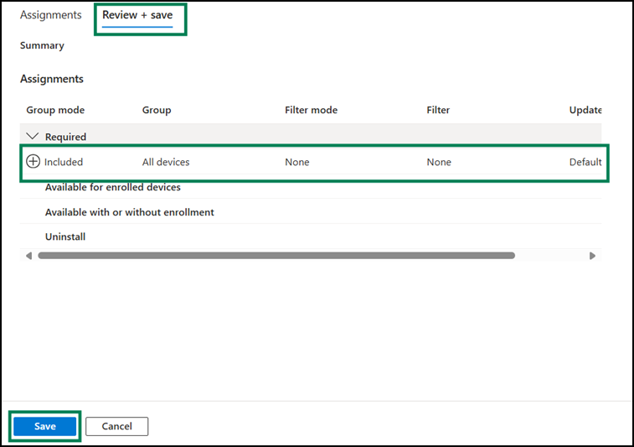Select Available for enrolled devices row
This screenshot has height=447, width=634.
pyautogui.click(x=311, y=187)
